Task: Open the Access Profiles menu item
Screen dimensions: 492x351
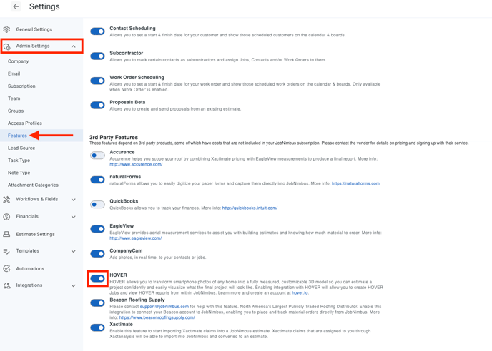Action: (x=25, y=123)
